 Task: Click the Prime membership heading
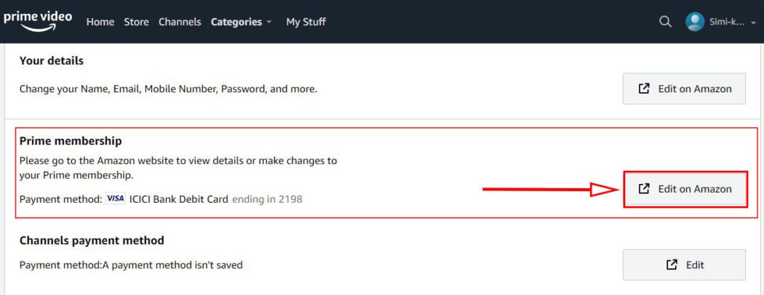tap(71, 141)
